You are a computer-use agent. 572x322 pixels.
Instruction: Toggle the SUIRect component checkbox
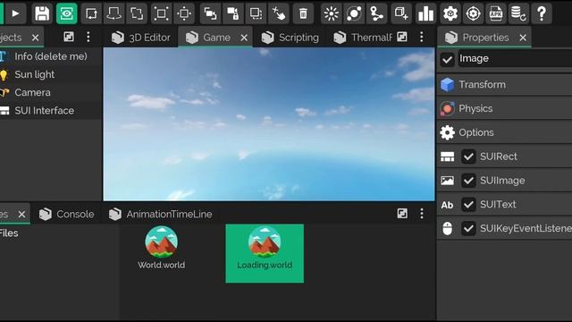(x=468, y=157)
